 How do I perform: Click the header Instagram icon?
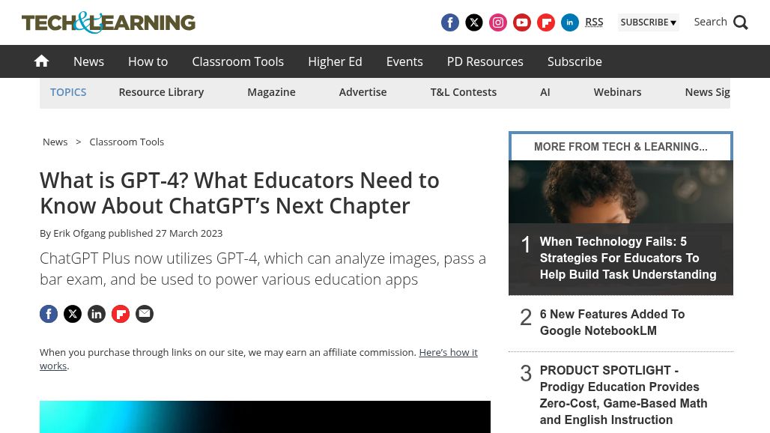click(498, 22)
